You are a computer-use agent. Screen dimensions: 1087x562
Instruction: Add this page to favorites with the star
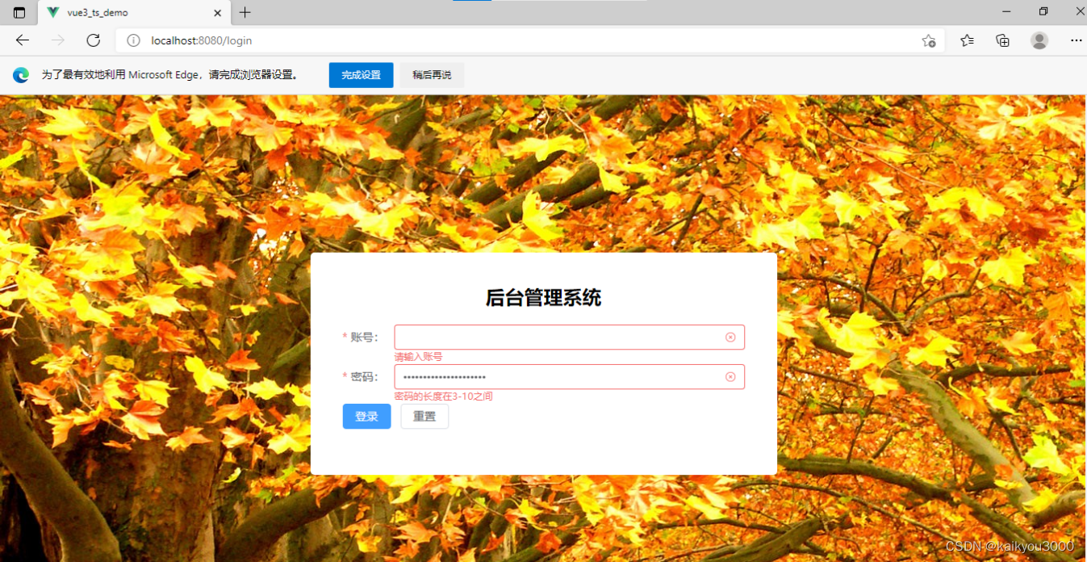928,40
